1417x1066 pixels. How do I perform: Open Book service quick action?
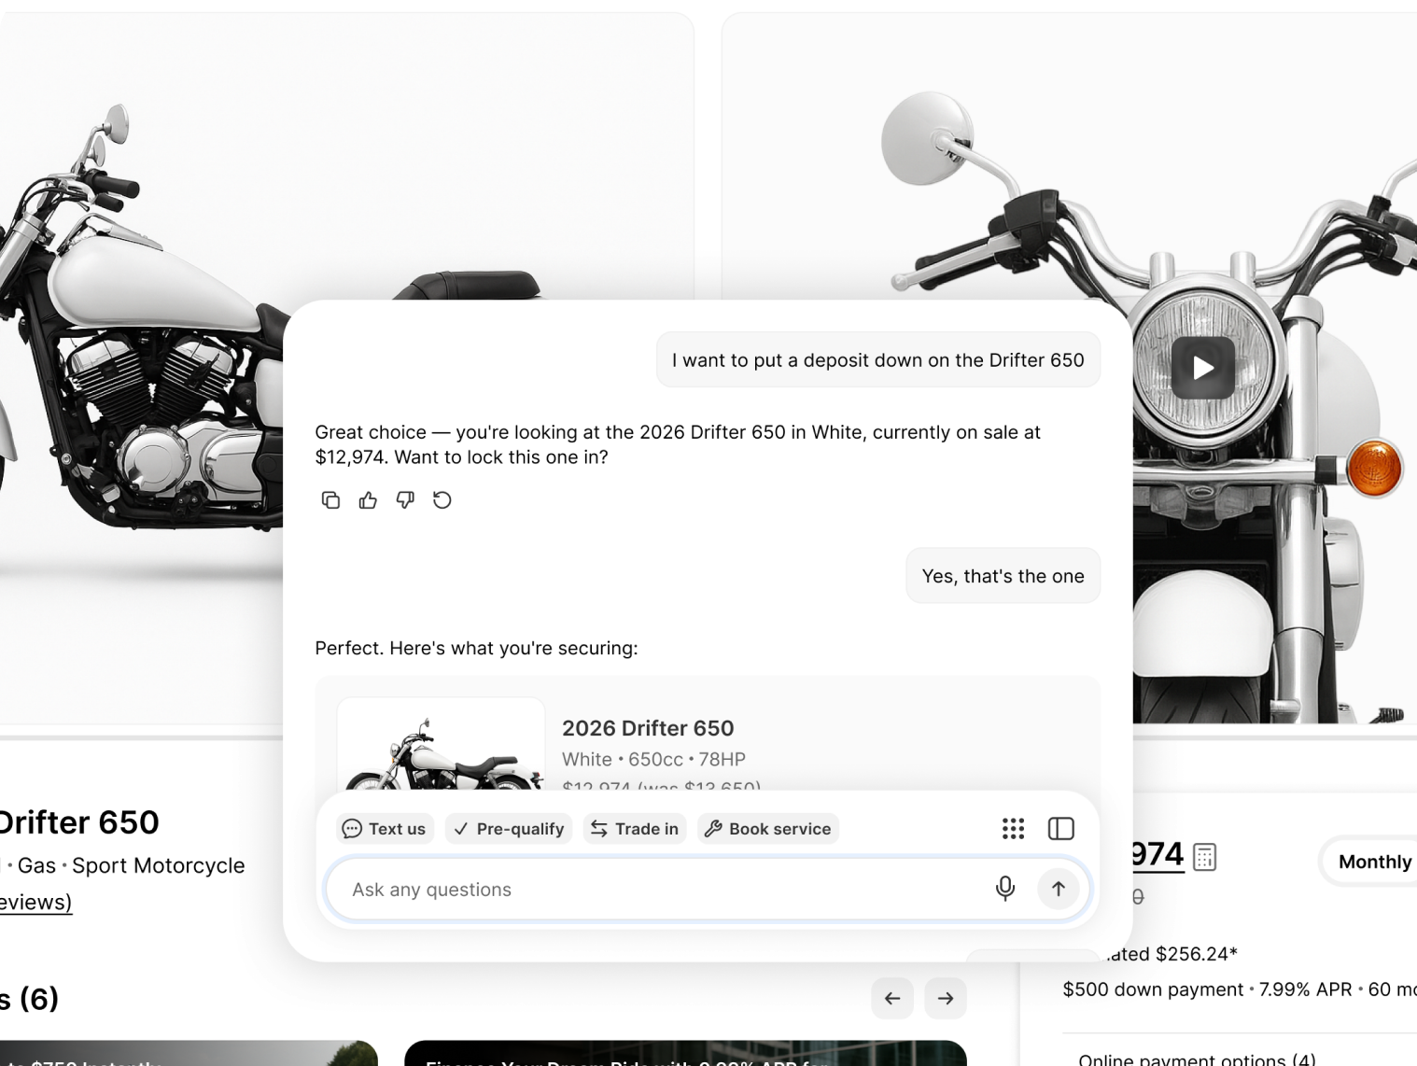tap(767, 829)
